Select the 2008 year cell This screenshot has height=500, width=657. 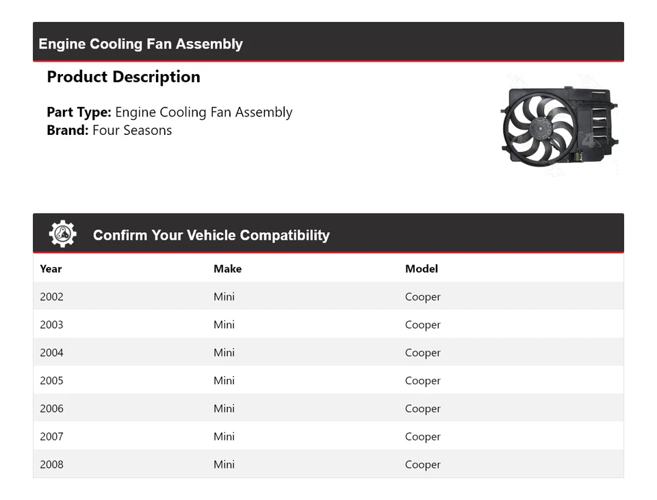[51, 464]
